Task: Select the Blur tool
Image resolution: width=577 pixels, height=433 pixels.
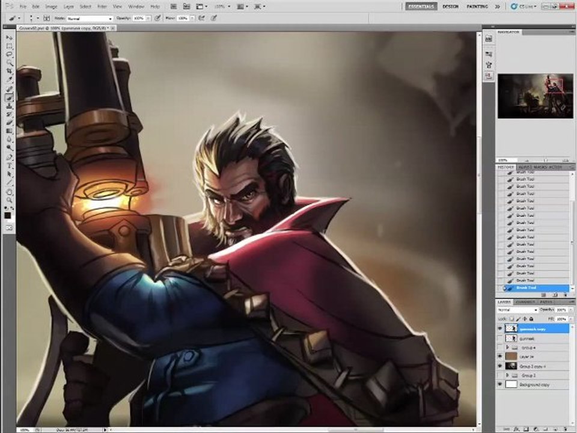Action: (9, 140)
